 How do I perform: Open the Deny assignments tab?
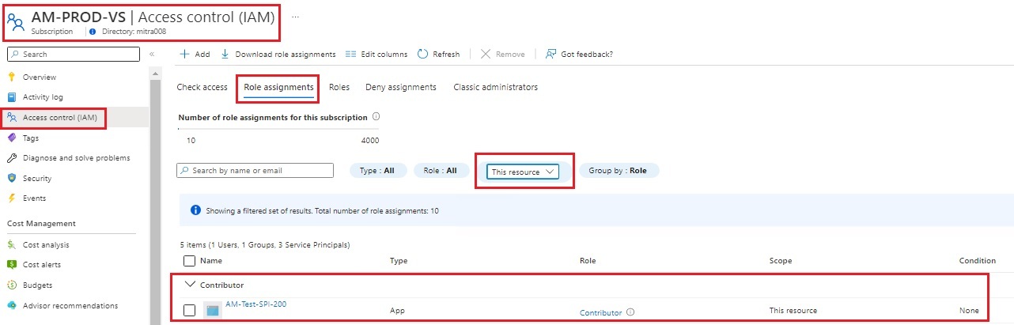(401, 87)
